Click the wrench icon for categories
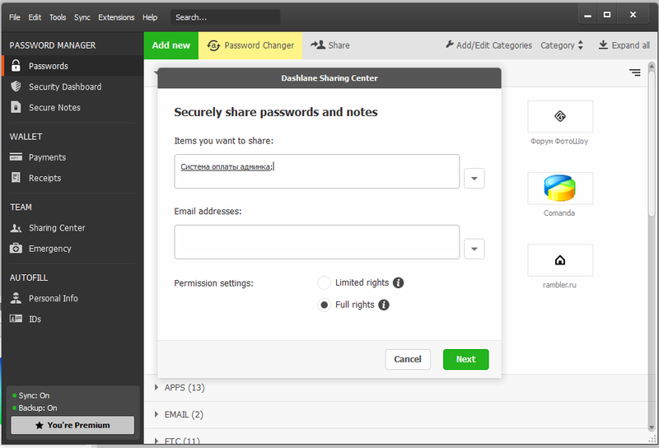 [449, 44]
